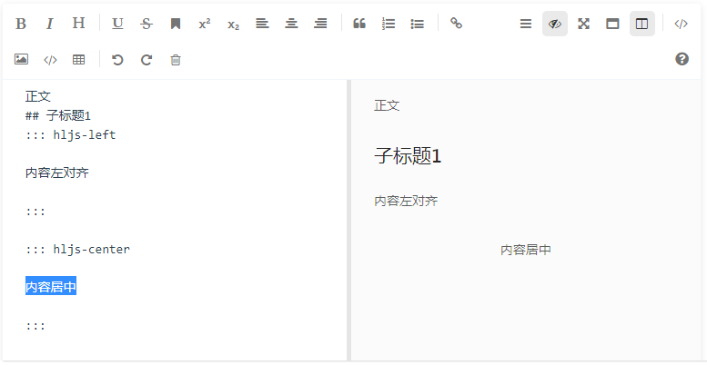
Task: Switch to fullscreen editing mode
Action: point(583,24)
